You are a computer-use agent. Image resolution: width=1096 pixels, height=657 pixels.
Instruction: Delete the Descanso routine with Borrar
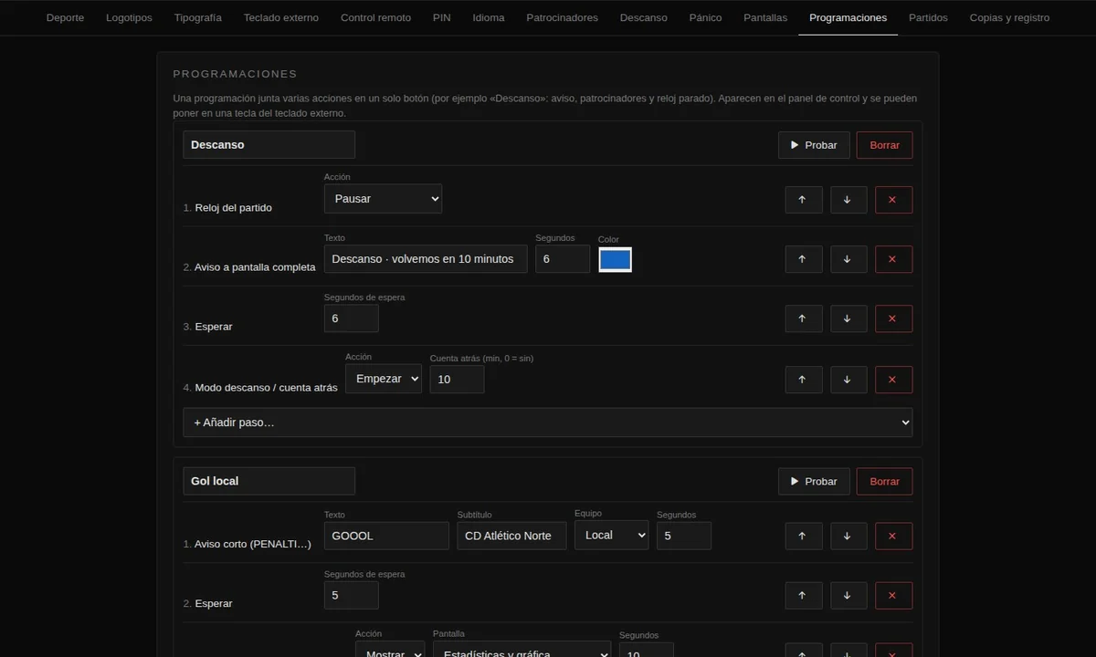pos(884,145)
